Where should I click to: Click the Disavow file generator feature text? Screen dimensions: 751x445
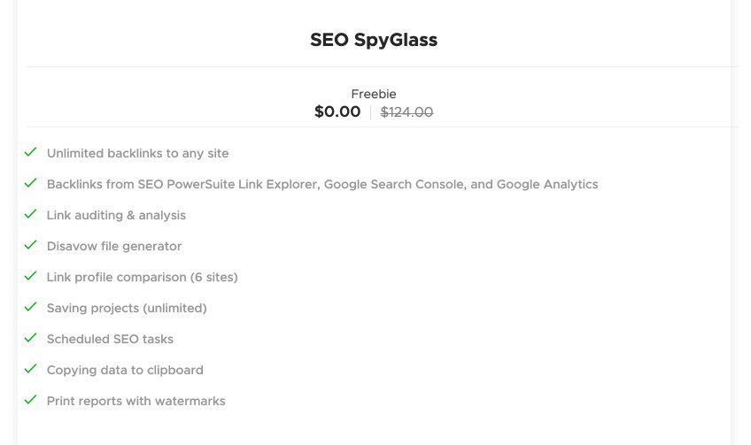pyautogui.click(x=114, y=246)
